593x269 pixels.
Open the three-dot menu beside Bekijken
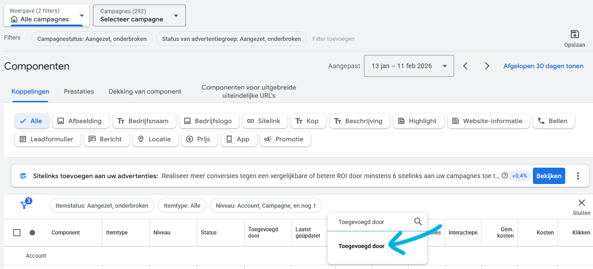click(578, 176)
